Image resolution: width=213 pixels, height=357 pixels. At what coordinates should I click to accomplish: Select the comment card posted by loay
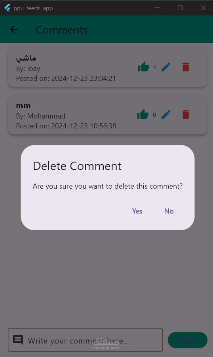pyautogui.click(x=108, y=67)
